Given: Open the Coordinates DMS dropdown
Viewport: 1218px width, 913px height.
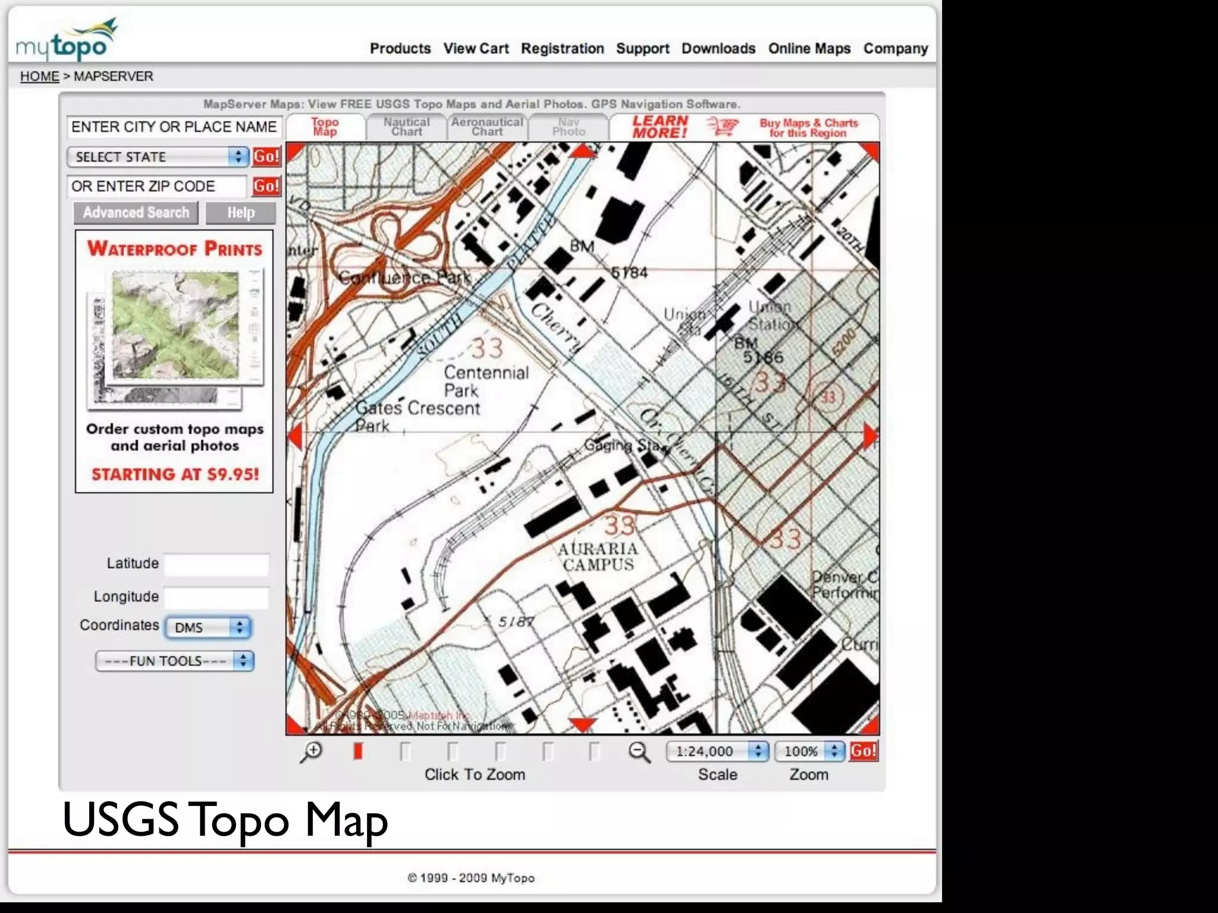Looking at the screenshot, I should pos(208,628).
